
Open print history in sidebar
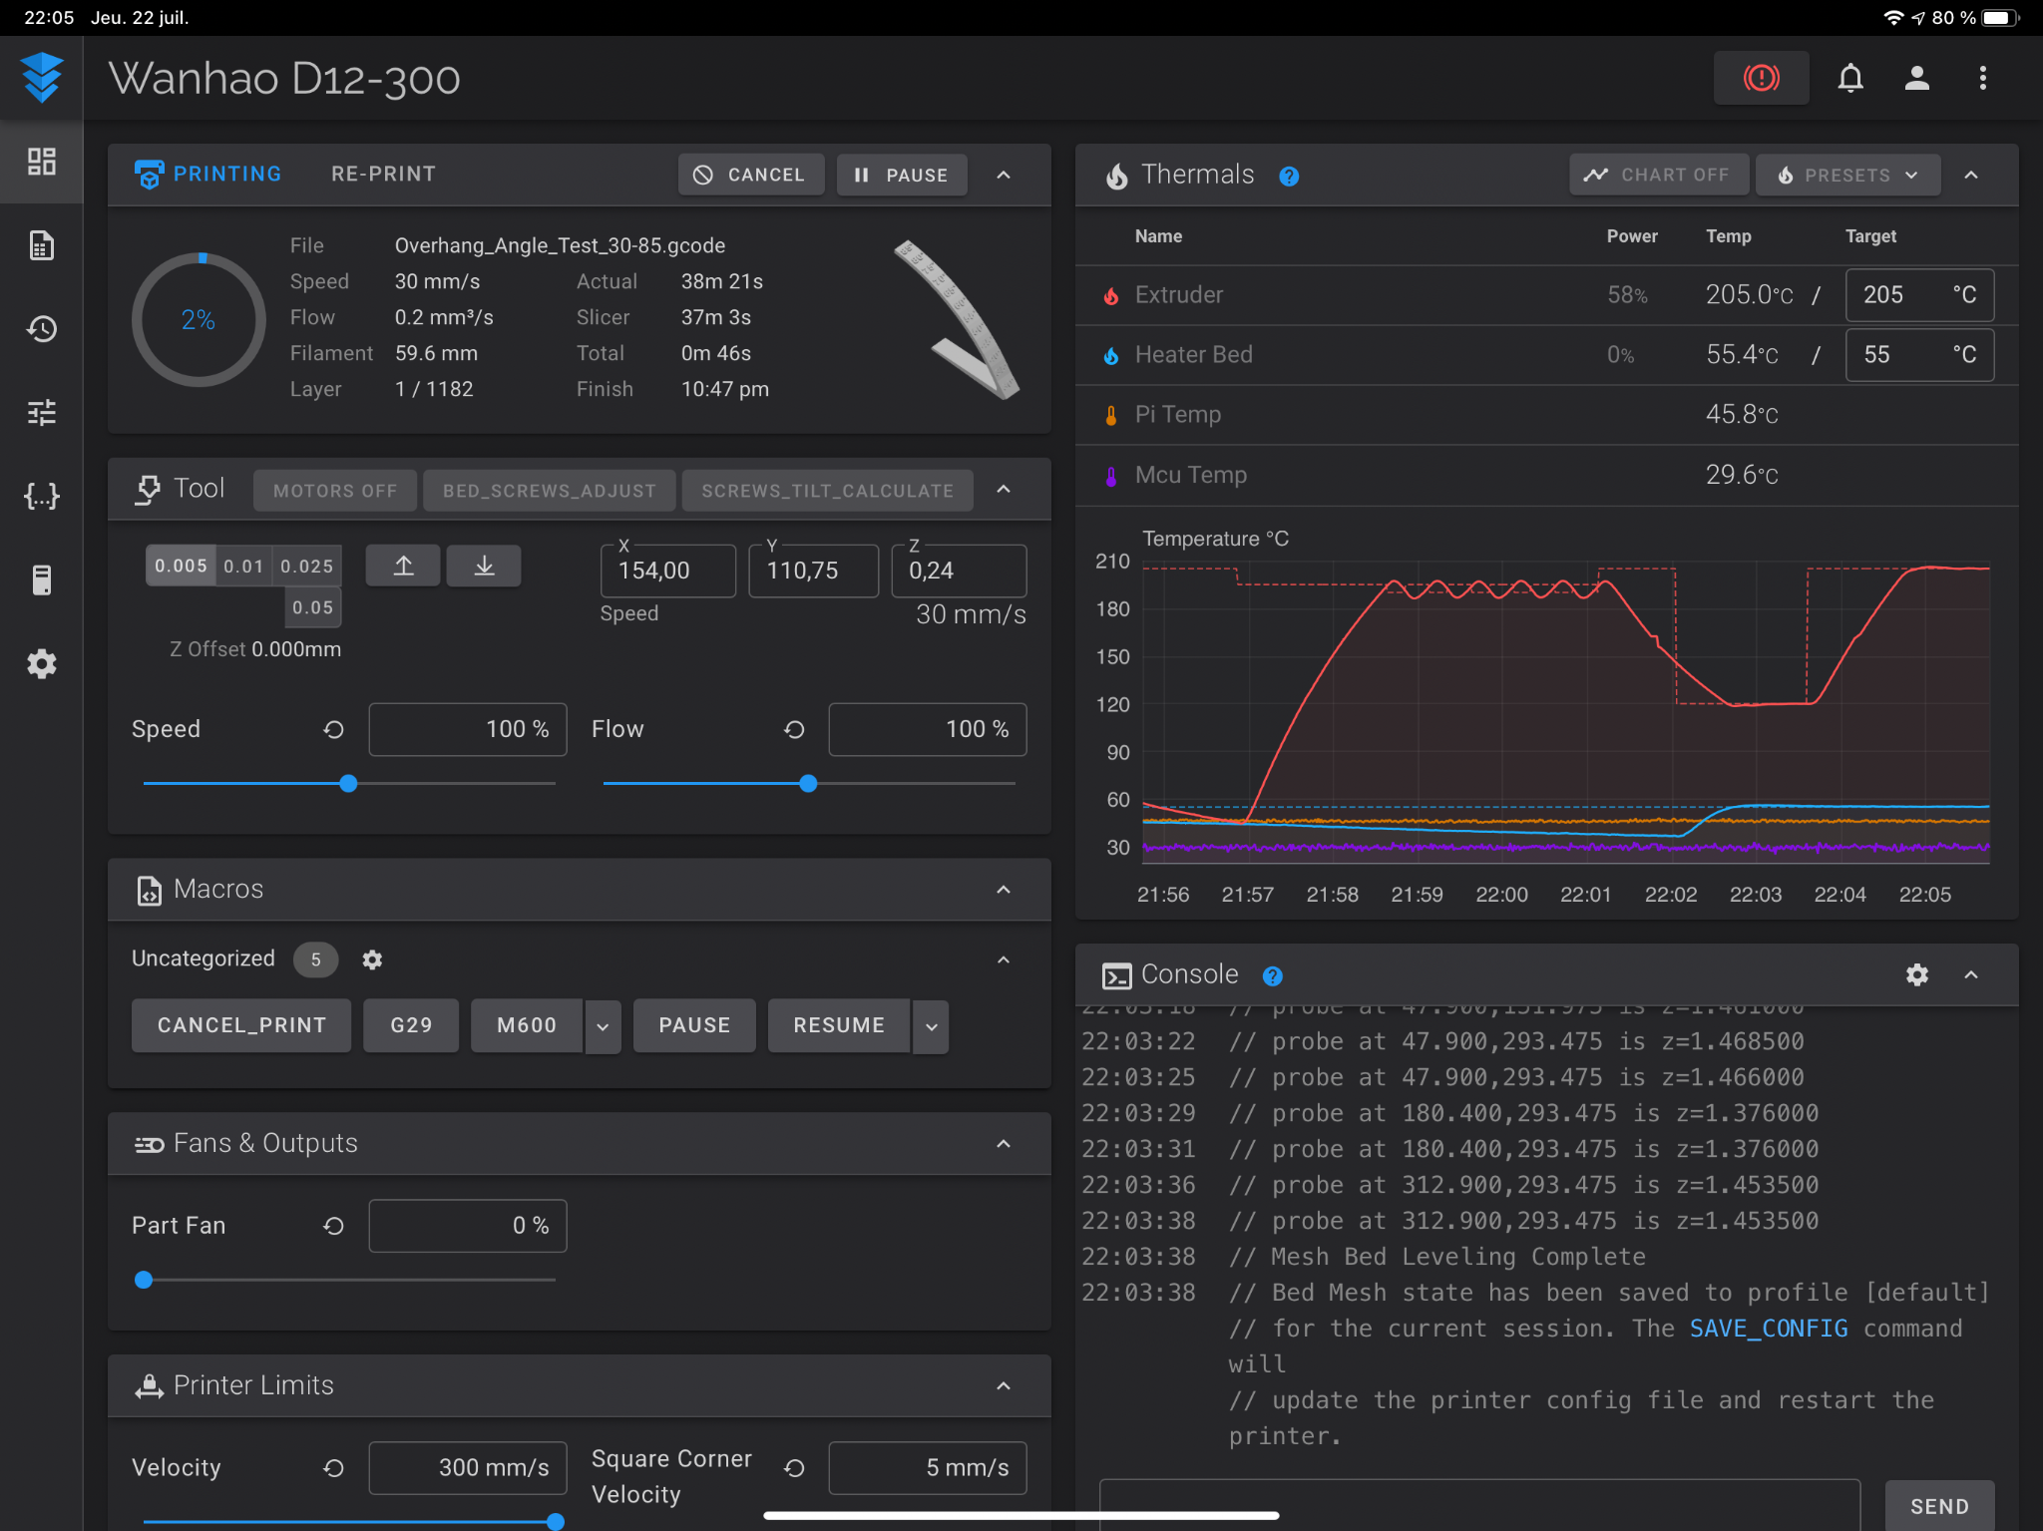[41, 329]
